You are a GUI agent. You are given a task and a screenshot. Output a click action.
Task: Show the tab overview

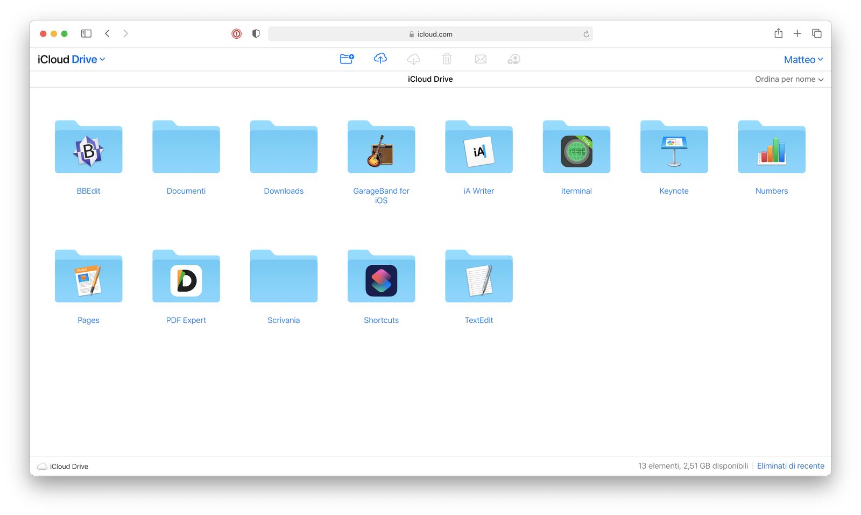coord(817,33)
